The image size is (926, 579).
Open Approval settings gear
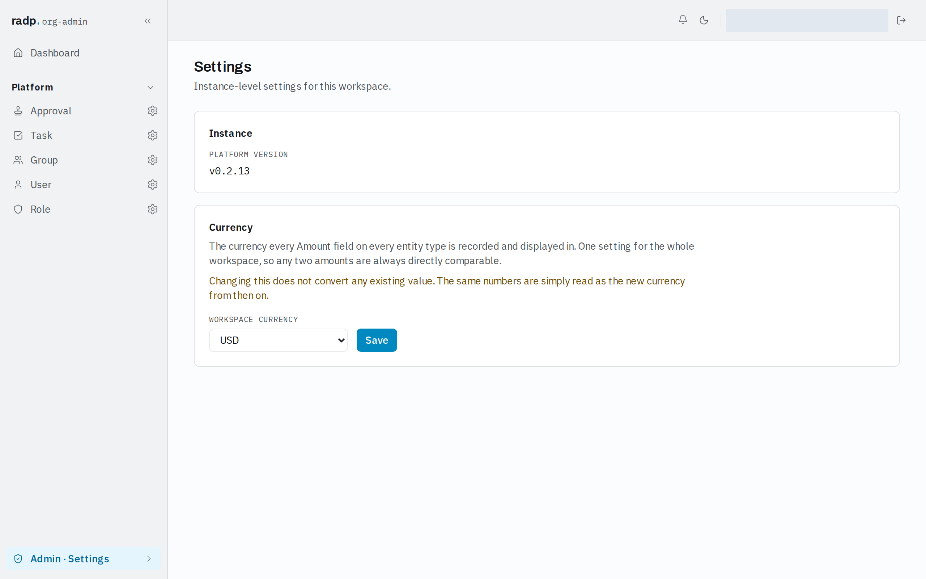pyautogui.click(x=153, y=111)
